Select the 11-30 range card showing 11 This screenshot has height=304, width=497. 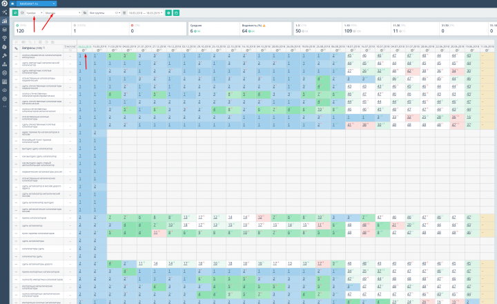click(416, 28)
